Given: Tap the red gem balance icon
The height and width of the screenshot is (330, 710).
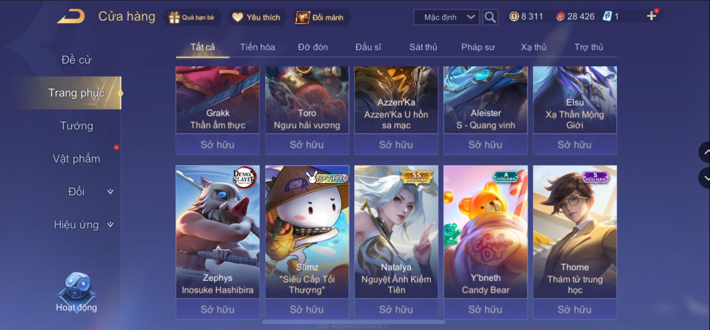Looking at the screenshot, I should click(x=560, y=17).
